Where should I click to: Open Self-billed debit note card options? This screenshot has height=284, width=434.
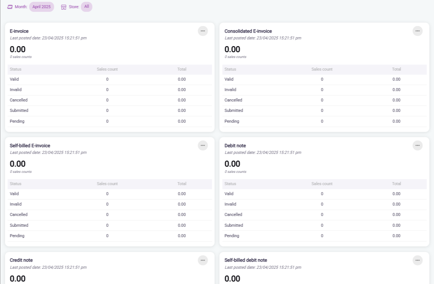(x=417, y=260)
